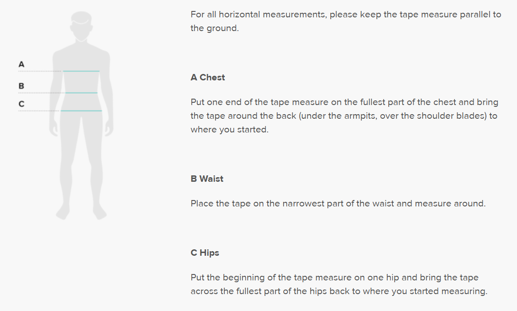The height and width of the screenshot is (311, 517).
Task: Click the "A Chest" heading
Action: coord(208,78)
